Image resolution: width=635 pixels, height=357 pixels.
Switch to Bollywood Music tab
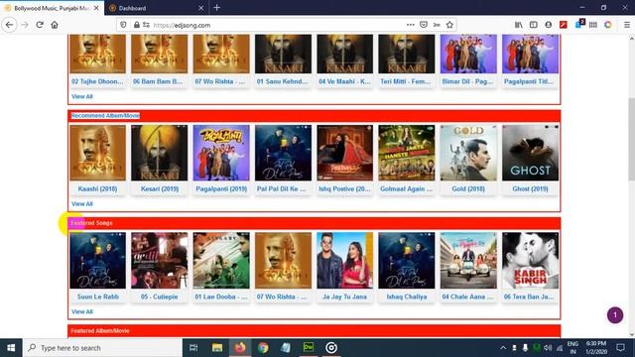[x=52, y=8]
